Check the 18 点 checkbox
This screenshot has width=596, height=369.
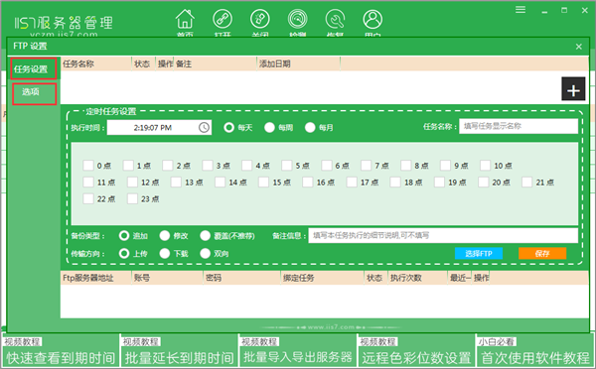point(395,182)
